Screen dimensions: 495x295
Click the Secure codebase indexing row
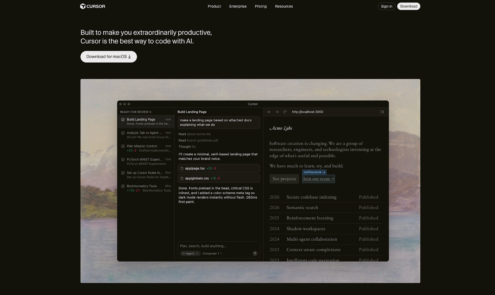pyautogui.click(x=326, y=197)
